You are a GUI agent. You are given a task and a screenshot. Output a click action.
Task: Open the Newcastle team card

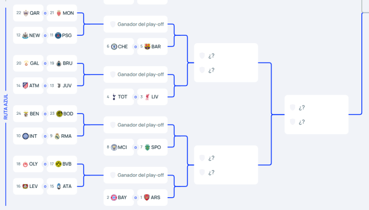28,35
